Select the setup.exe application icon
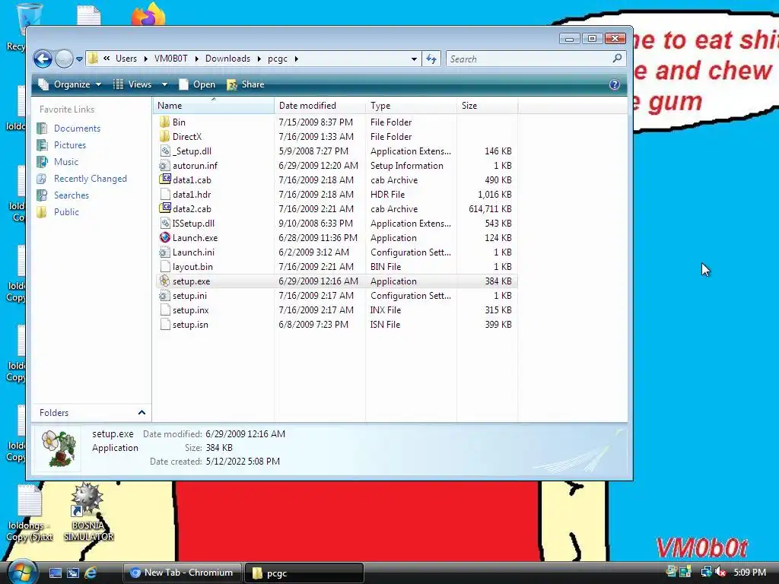This screenshot has height=584, width=779. [165, 281]
